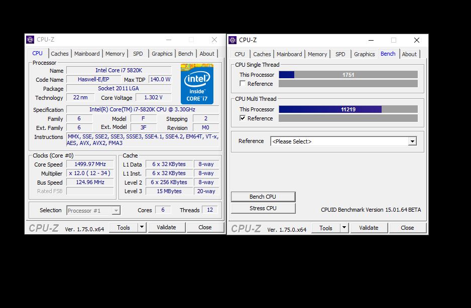The image size is (471, 308).
Task: Open Caches tab in right window
Action: pyautogui.click(x=262, y=54)
